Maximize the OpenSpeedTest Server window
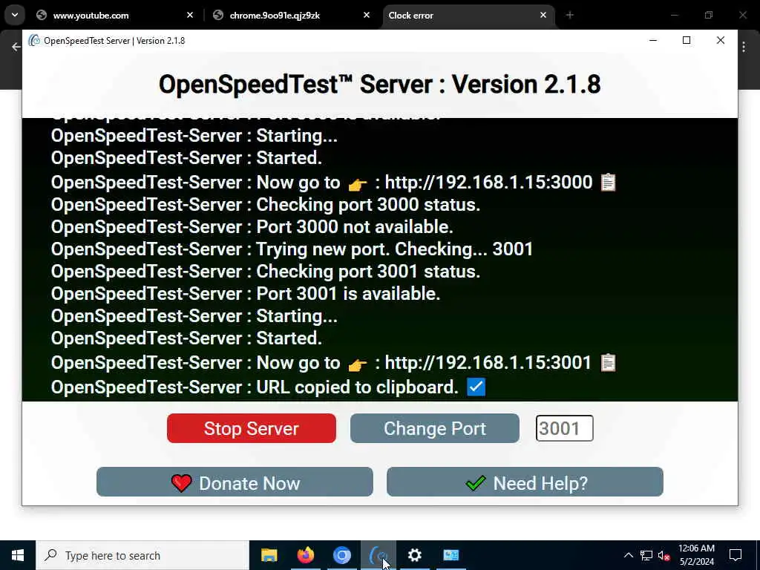760x570 pixels. click(687, 40)
